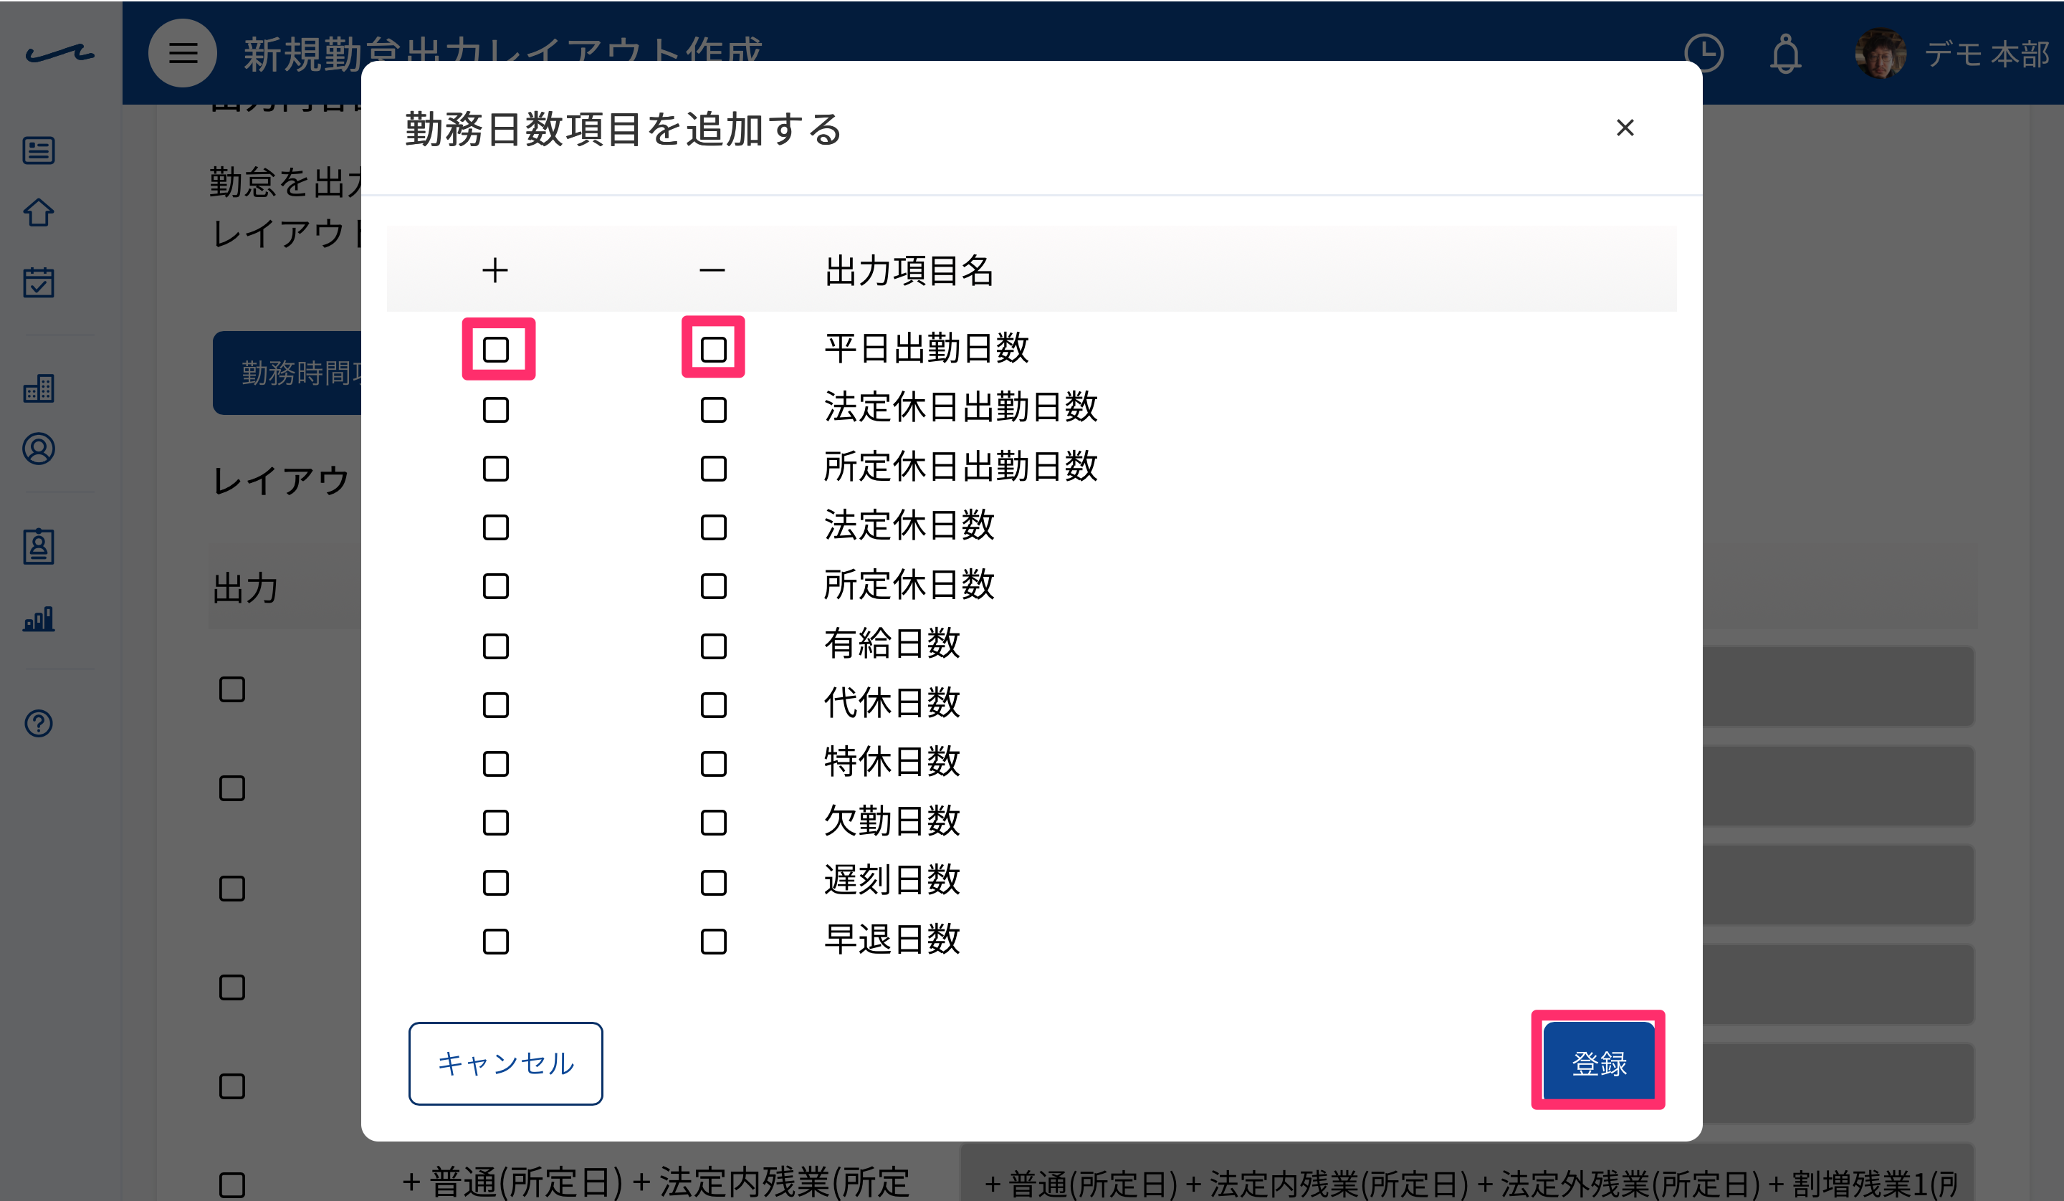Check minus box for 有給日数
2064x1201 pixels.
(x=713, y=646)
